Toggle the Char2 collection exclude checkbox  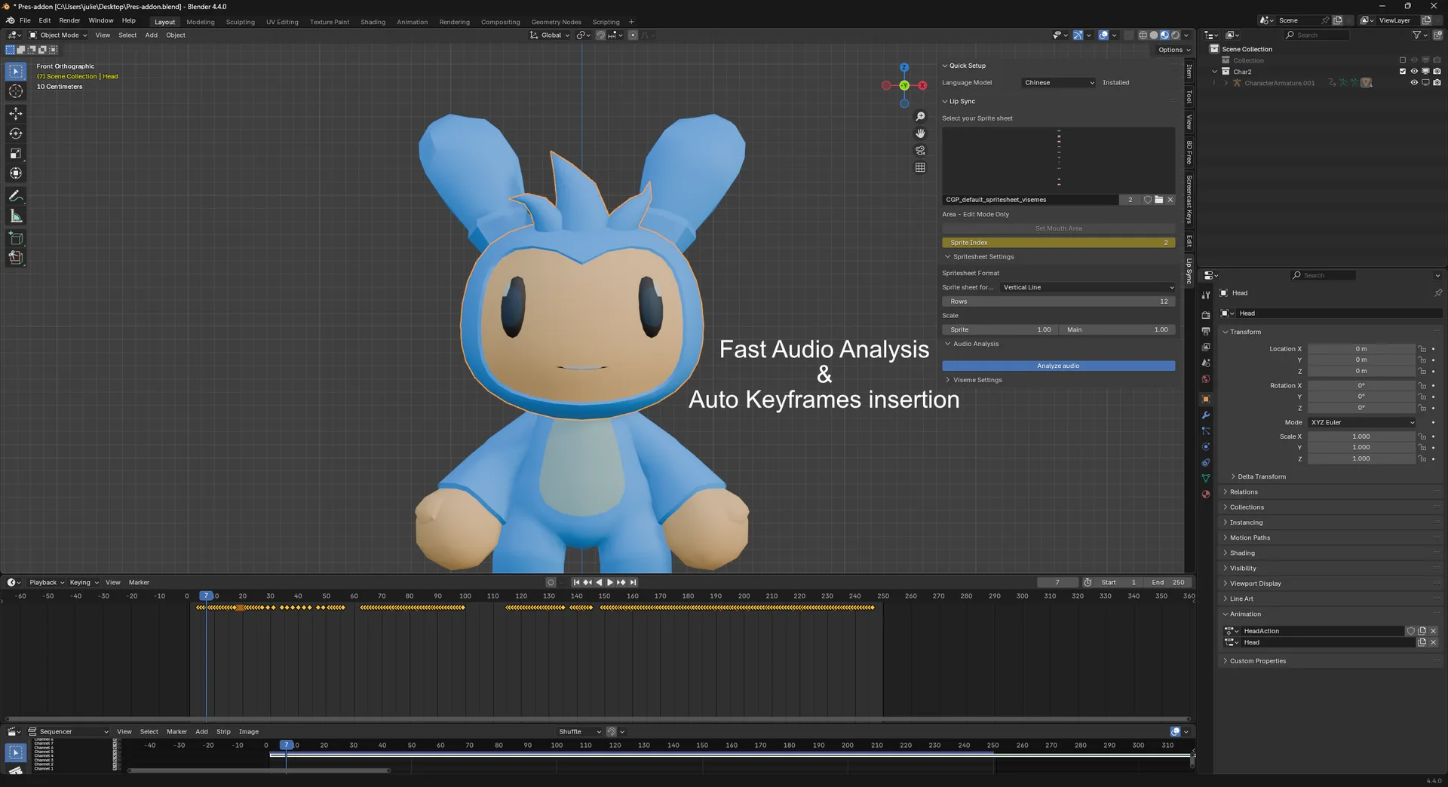pos(1403,72)
